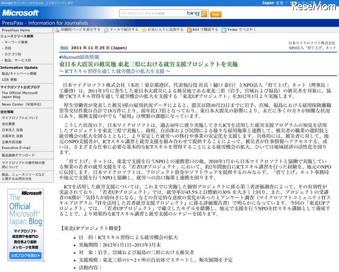Click the Twitter bird icon
This screenshot has width=339, height=272.
[x=224, y=30]
